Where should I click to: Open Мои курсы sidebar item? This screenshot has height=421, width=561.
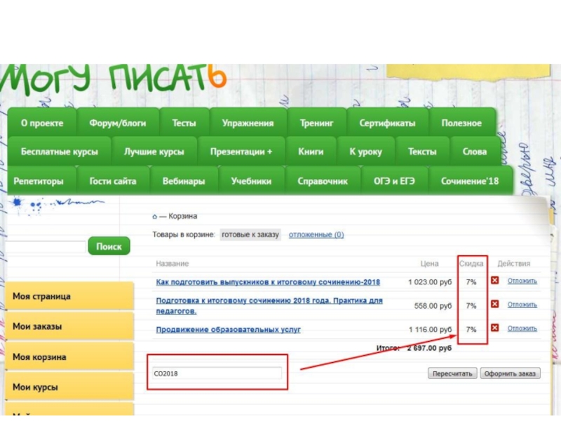(69, 387)
